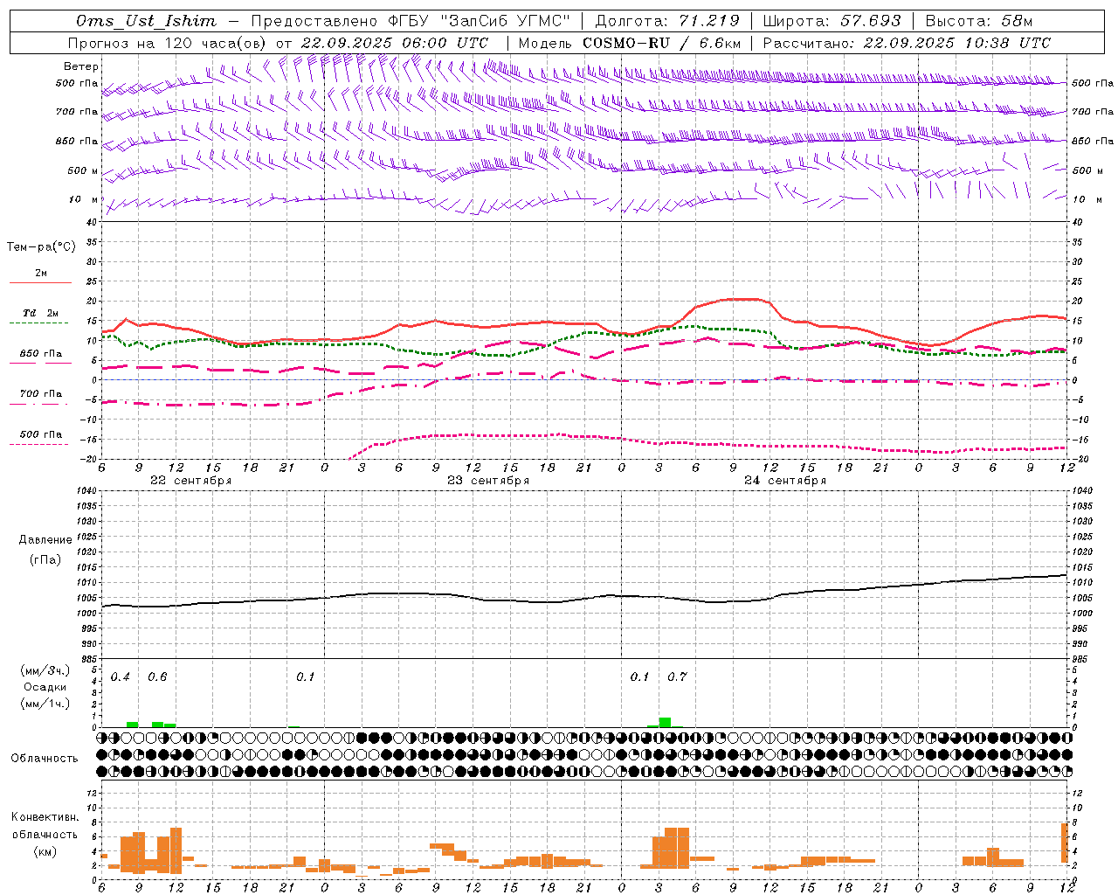
Task: Click the Ветер wind panel label
Action: [x=81, y=66]
